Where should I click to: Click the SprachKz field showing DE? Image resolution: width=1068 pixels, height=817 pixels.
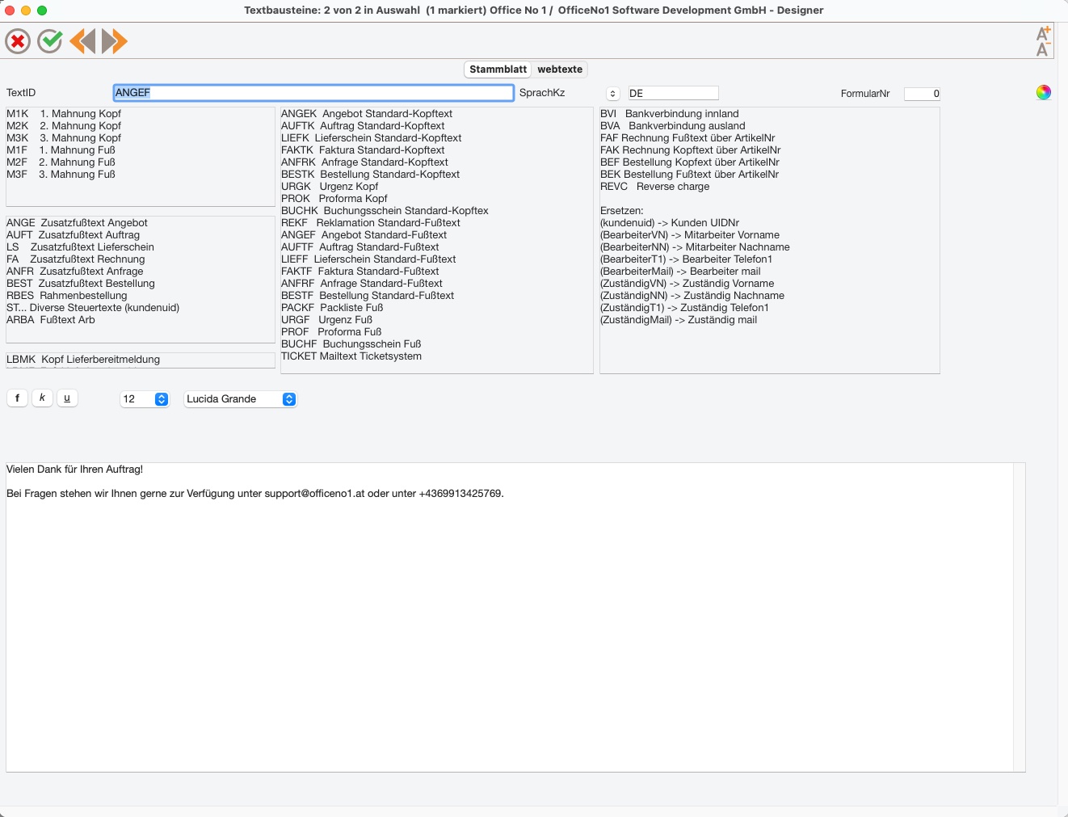[673, 93]
